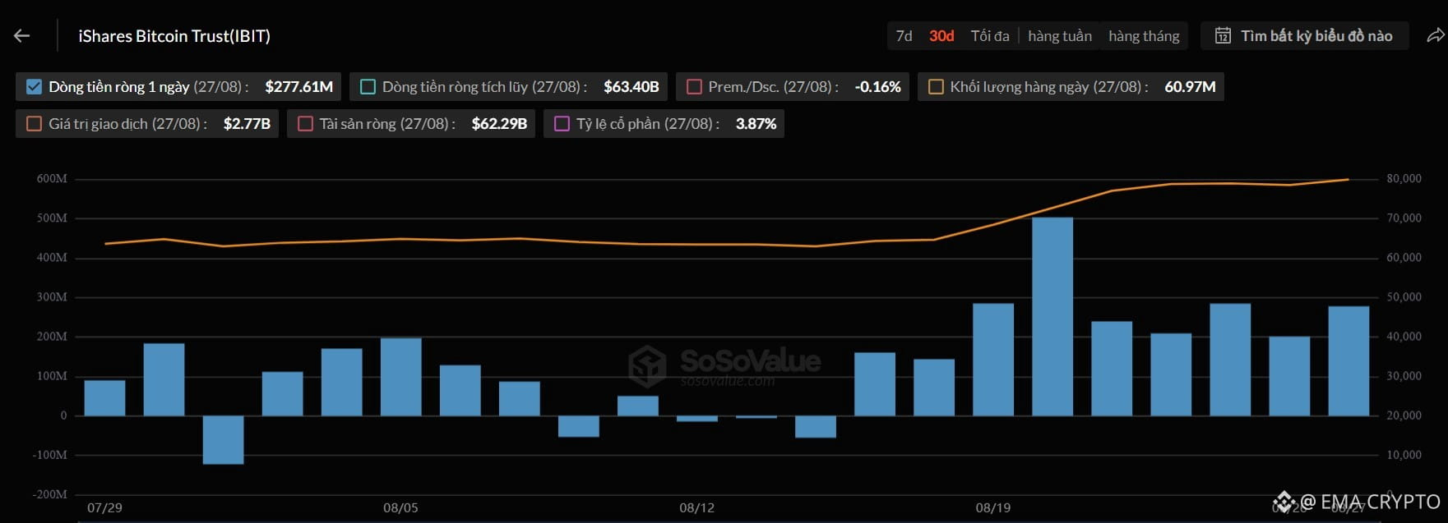The height and width of the screenshot is (523, 1448).
Task: Go back using the left arrow icon
Action: pyautogui.click(x=22, y=36)
